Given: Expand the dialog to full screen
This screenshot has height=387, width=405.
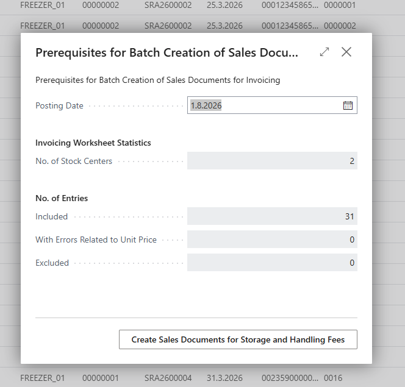Looking at the screenshot, I should coord(324,52).
